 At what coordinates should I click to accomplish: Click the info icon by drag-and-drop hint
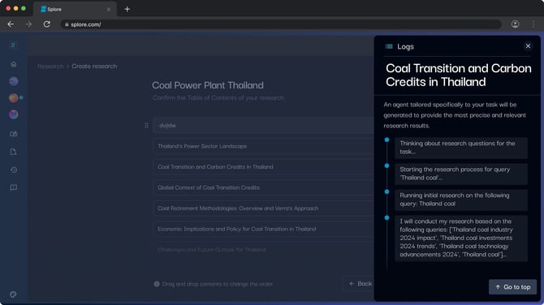click(157, 284)
